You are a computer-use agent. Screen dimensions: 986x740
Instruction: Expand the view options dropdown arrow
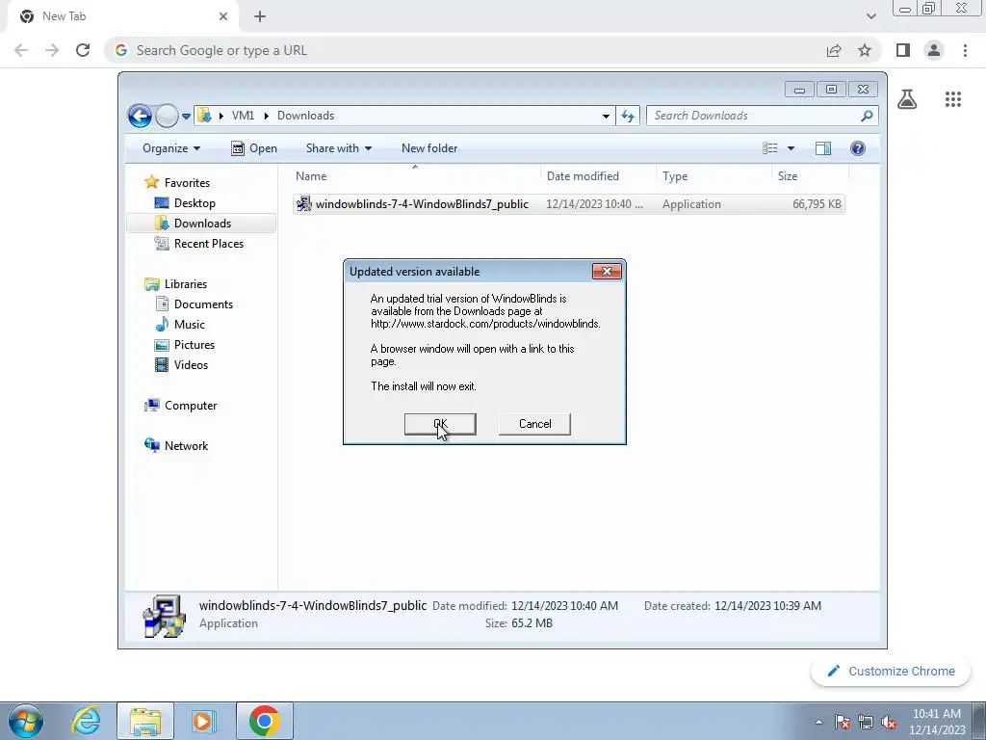tap(791, 148)
